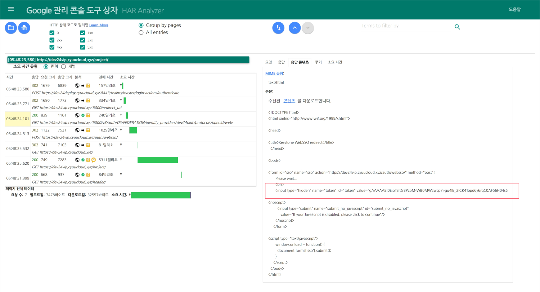Click redirect arrow icon in 05:48:24.513 row
This screenshot has width=540, height=292.
pyautogui.click(x=82, y=130)
